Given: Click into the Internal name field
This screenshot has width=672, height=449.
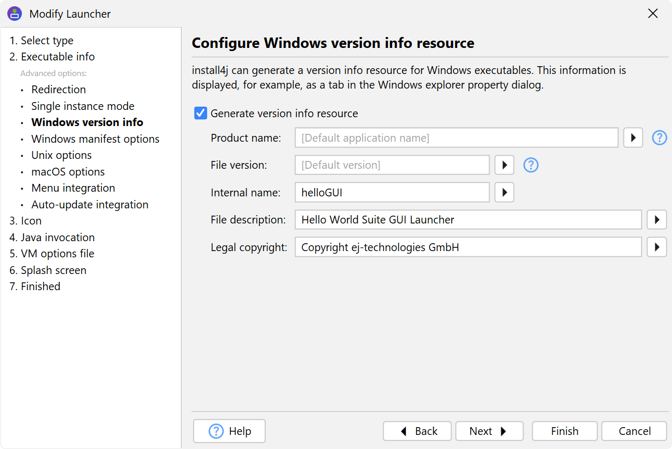Looking at the screenshot, I should [391, 192].
